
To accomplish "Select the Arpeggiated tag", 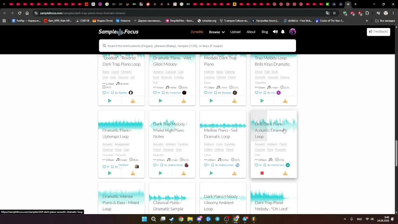I will (122, 144).
